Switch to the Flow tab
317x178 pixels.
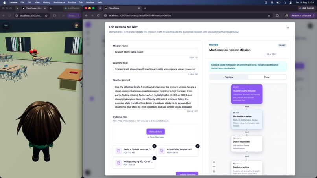[x=267, y=77]
